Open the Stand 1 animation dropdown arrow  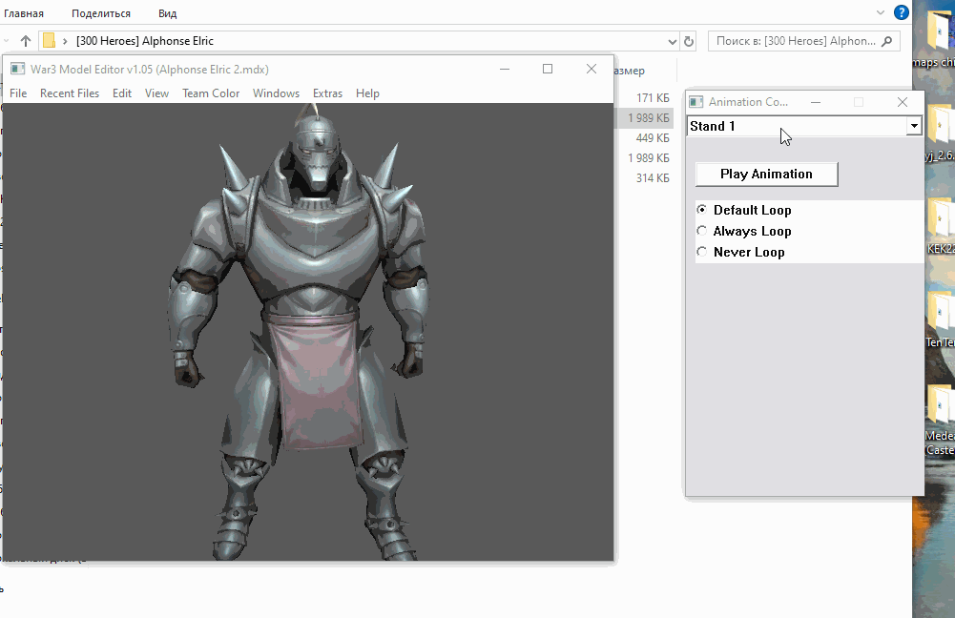pyautogui.click(x=913, y=126)
